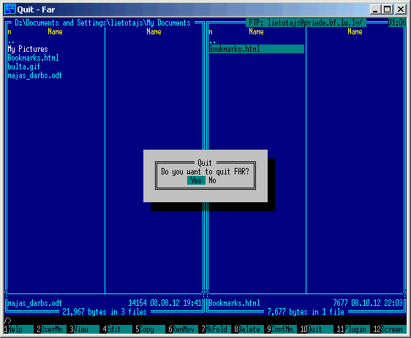Viewport: 411px width, 338px height.
Task: Click the 12 Screen function key
Action: tap(390, 329)
